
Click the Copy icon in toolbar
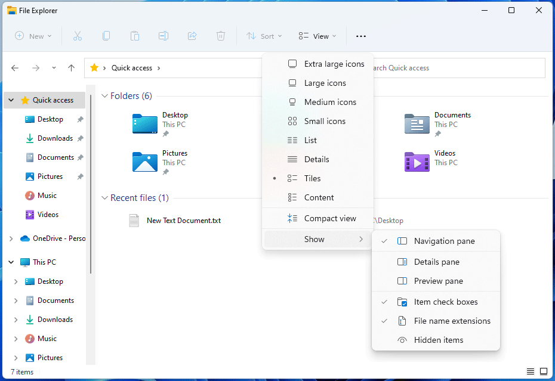pos(106,36)
